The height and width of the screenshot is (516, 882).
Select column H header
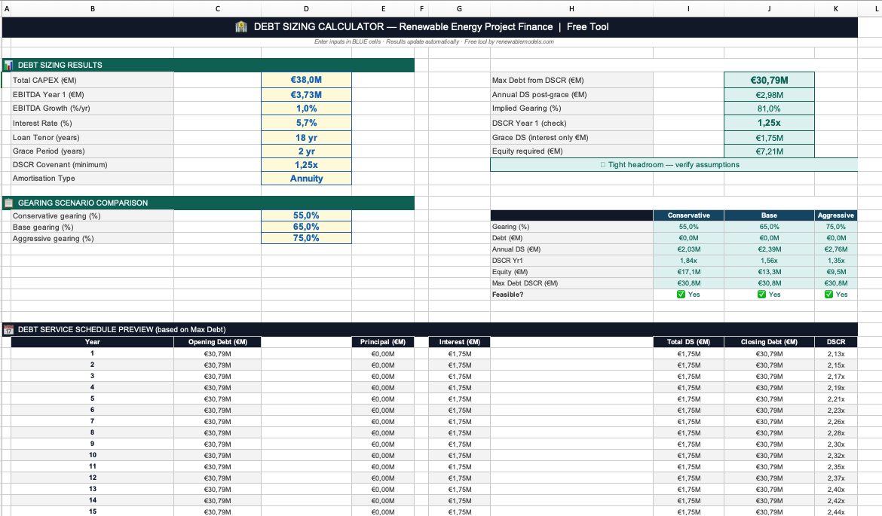pos(571,8)
